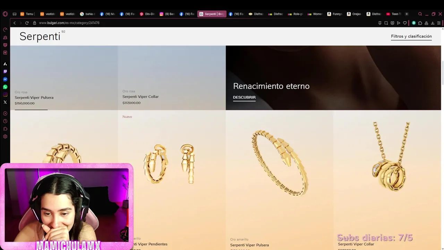Open Extensions cube in the sidebar
This screenshot has width=444, height=250.
[x=5, y=129]
